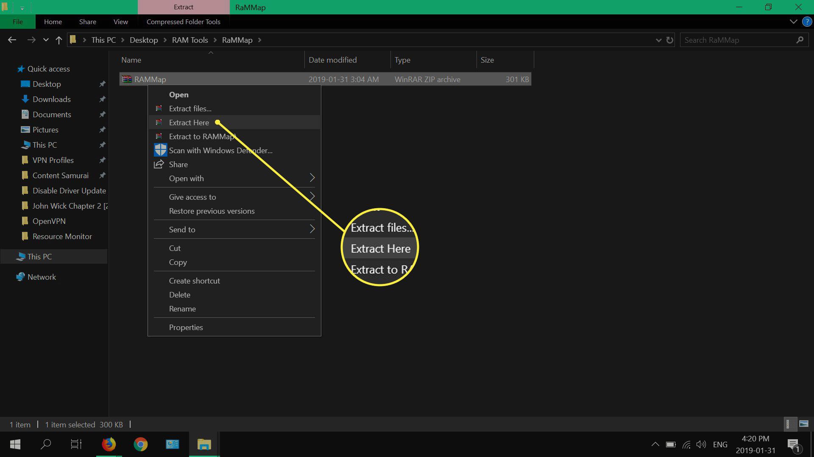
Task: Click the VPN Profiles folder
Action: click(x=53, y=160)
